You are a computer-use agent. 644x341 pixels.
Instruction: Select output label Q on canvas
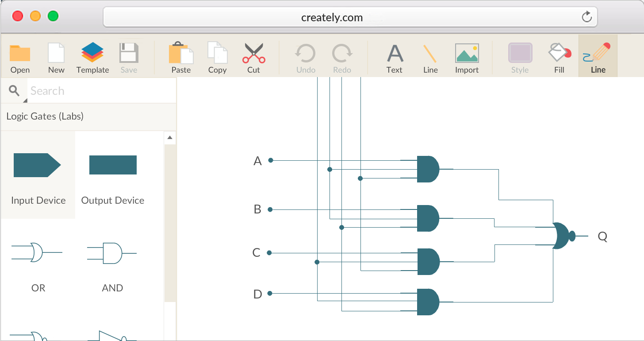tap(602, 236)
